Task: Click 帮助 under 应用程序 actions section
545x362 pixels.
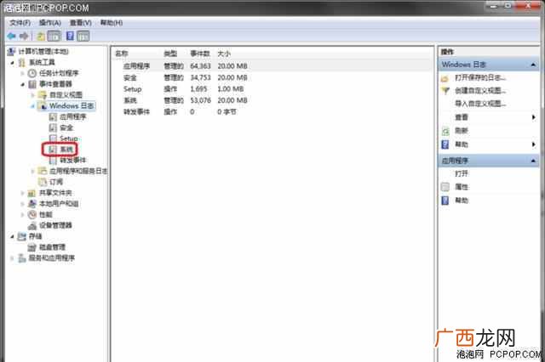Action: click(462, 201)
